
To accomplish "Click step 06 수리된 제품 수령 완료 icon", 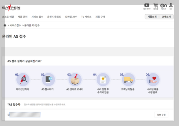I will point(153,80).
